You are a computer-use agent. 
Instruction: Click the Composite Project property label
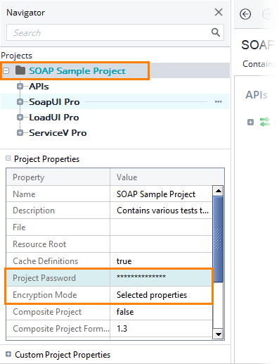tap(47, 312)
